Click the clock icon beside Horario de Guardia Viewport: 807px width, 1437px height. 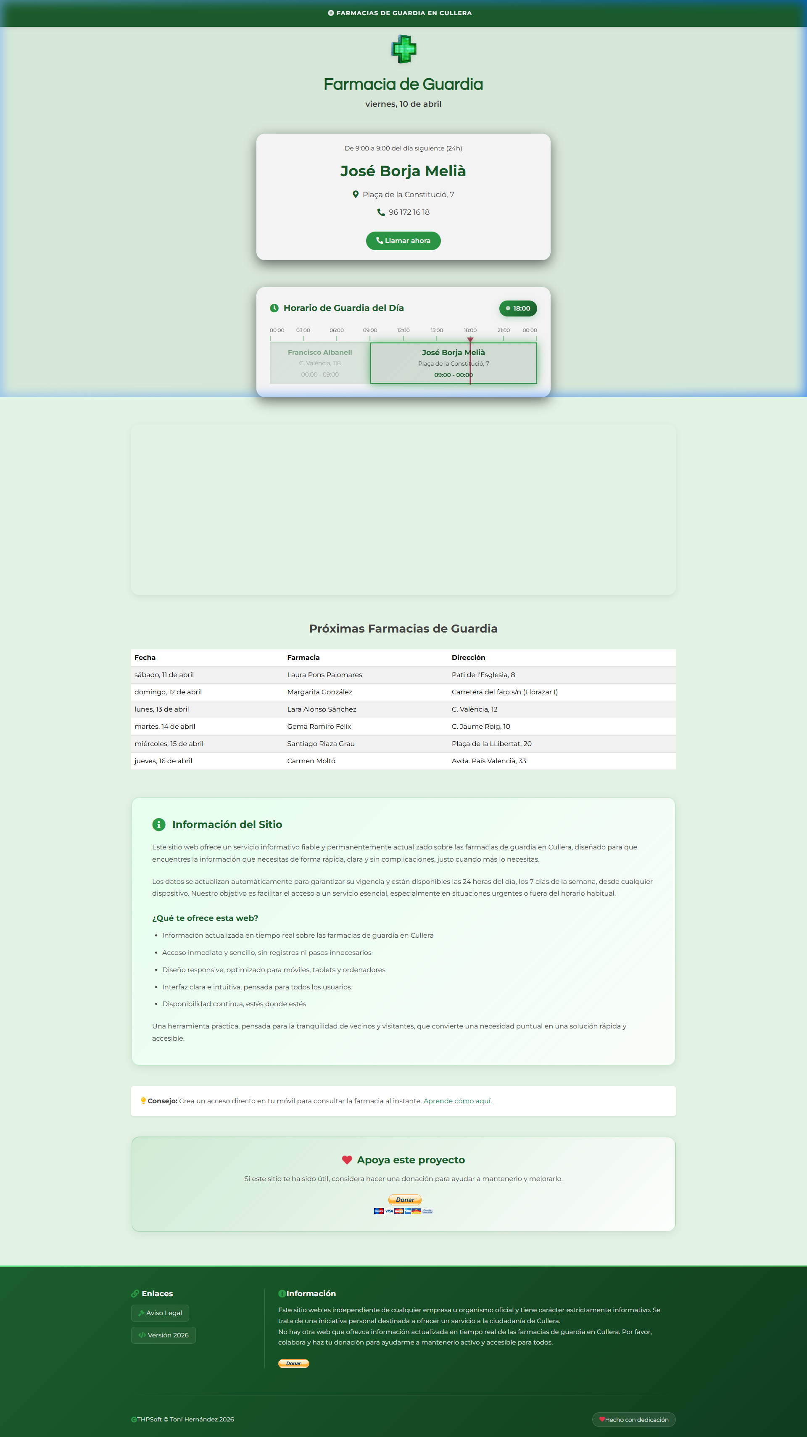point(274,308)
